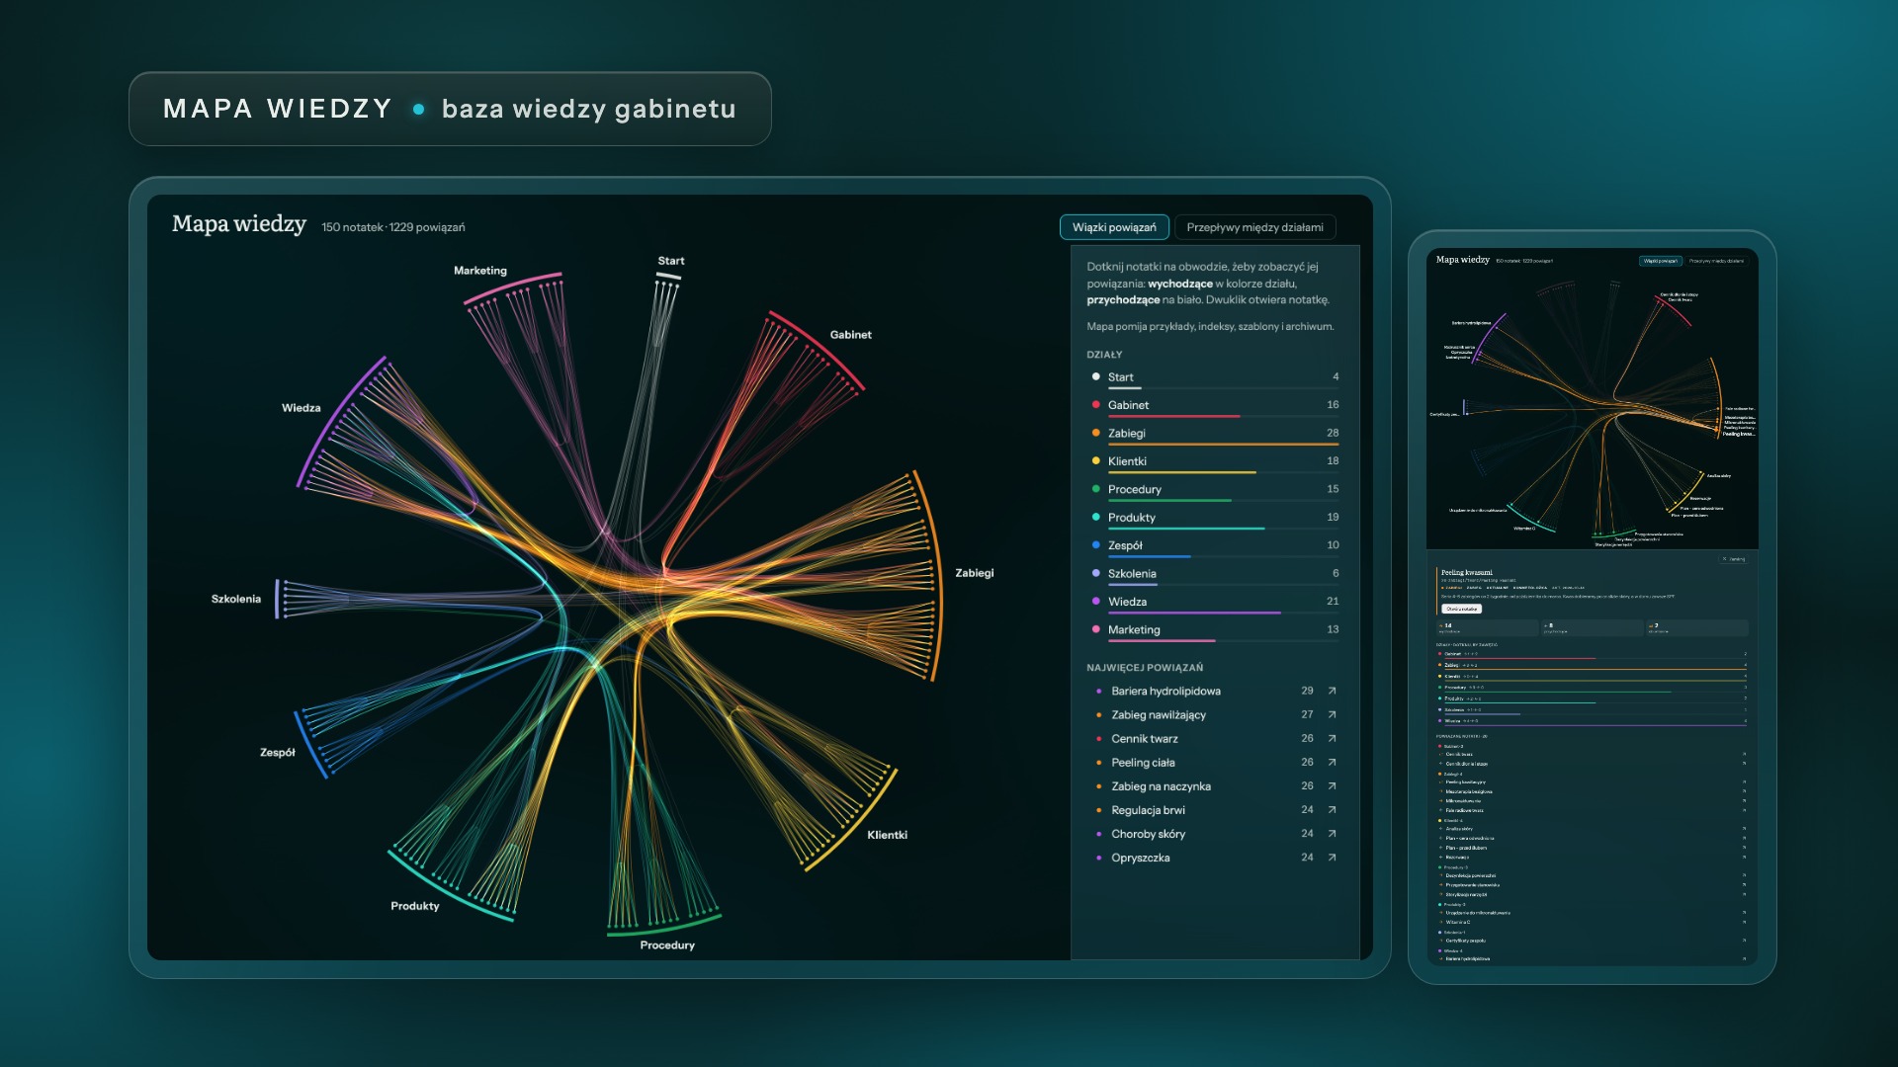Open Cennik twarz arrow icon
The width and height of the screenshot is (1898, 1067).
(x=1332, y=739)
